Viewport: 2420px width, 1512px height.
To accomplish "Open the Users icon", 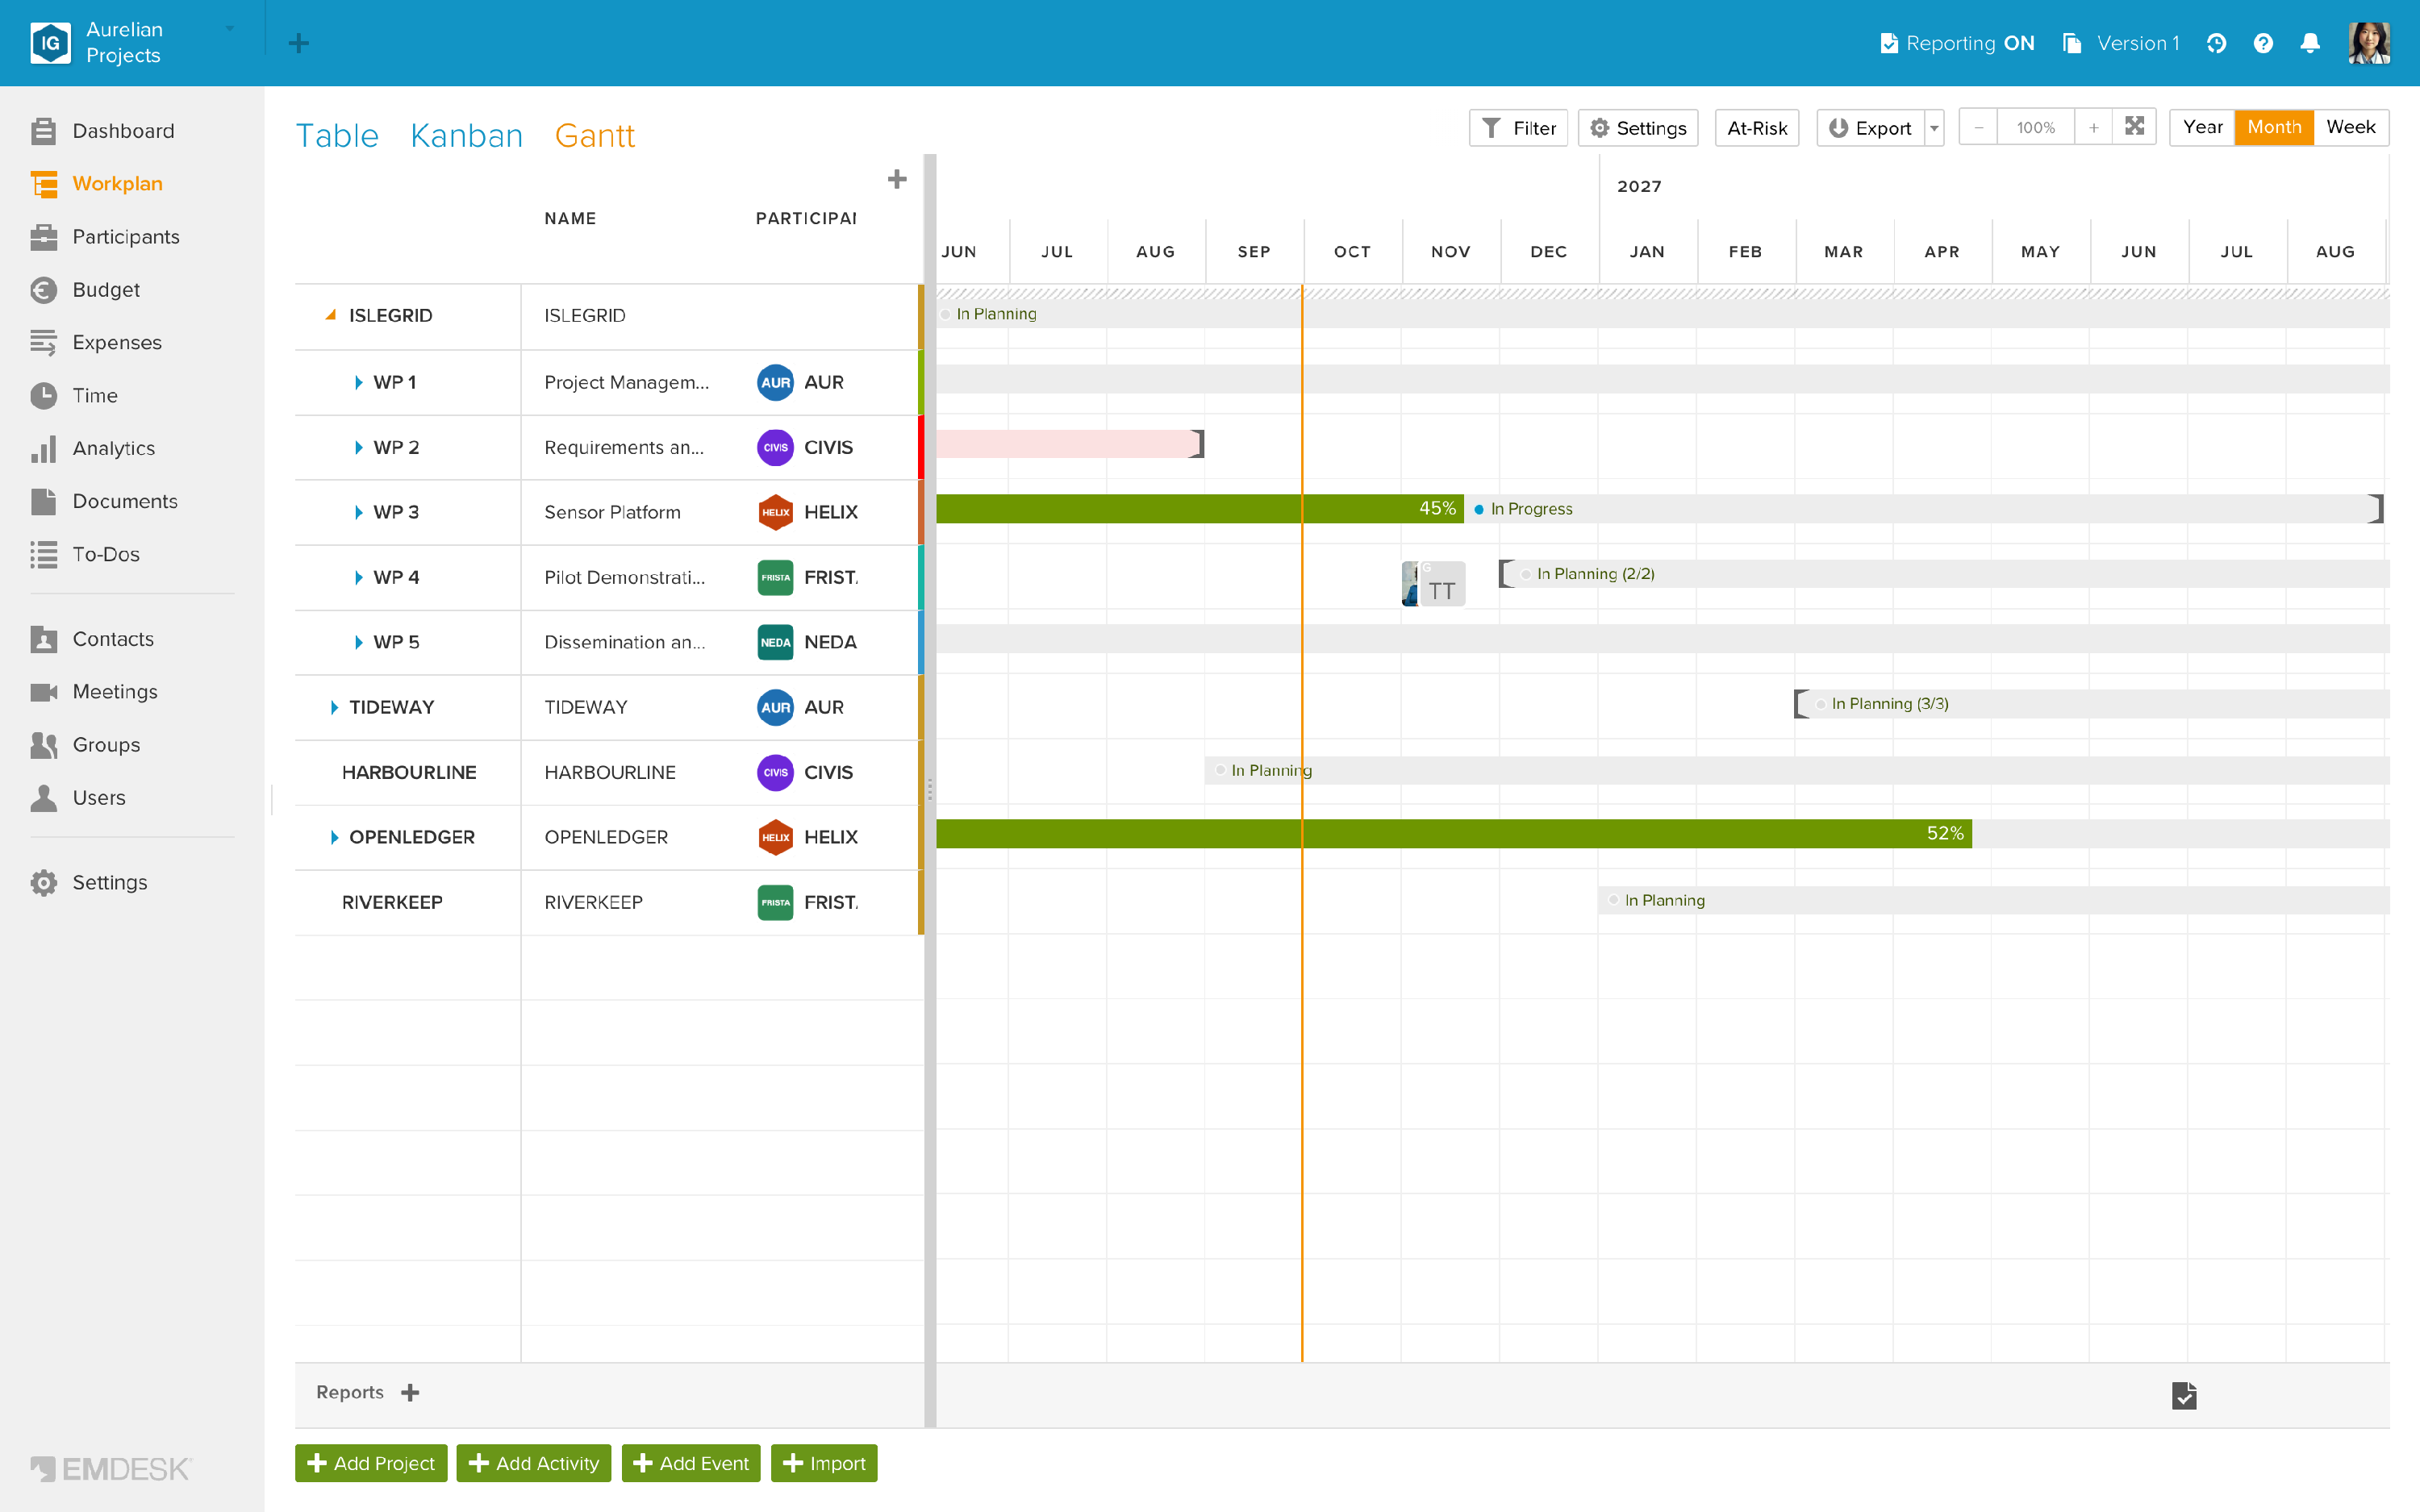I will click(x=43, y=798).
